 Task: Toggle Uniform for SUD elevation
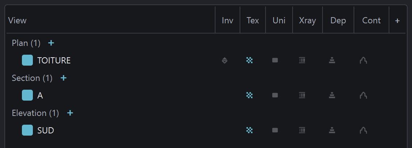275,130
